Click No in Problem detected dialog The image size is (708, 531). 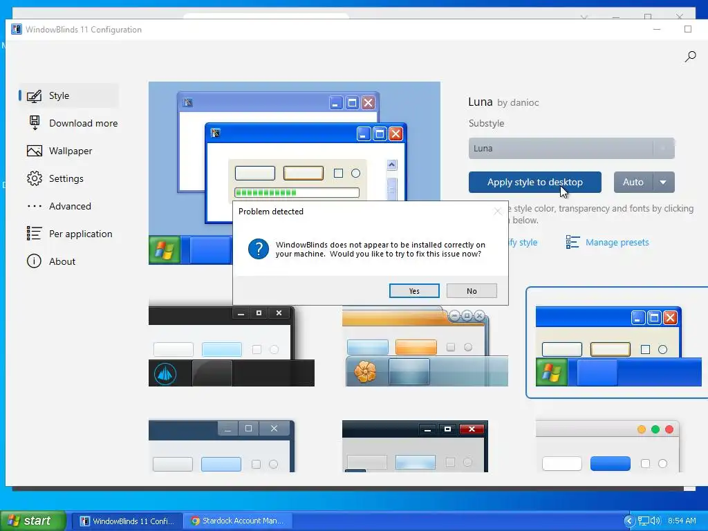(472, 291)
